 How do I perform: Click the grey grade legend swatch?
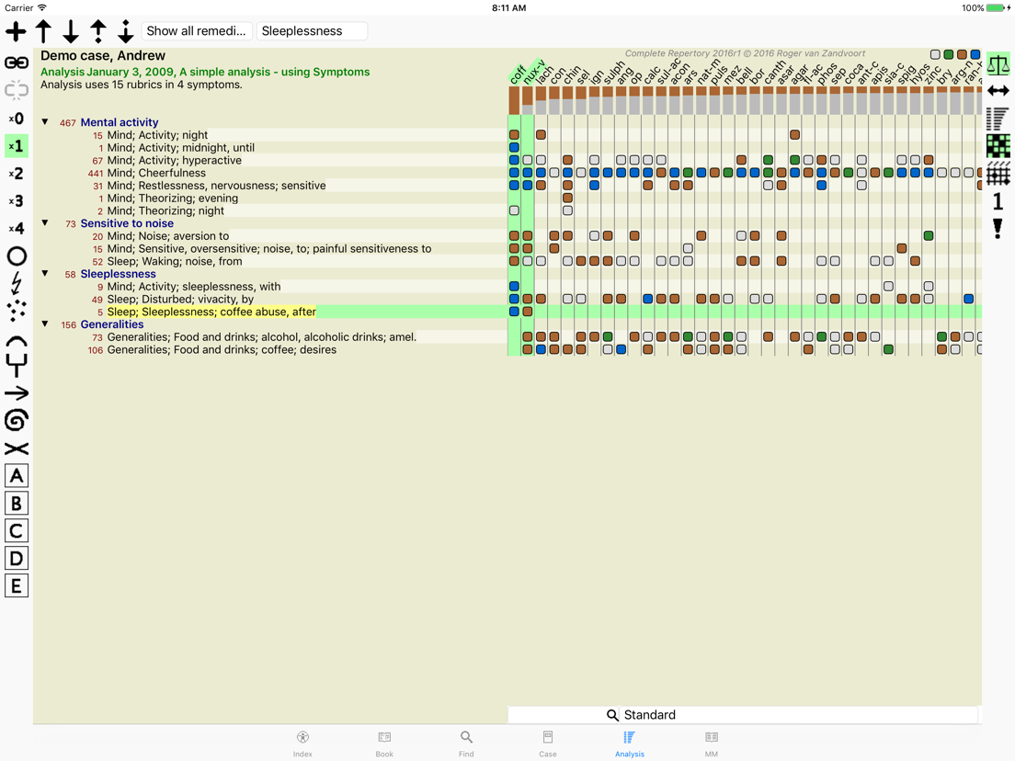click(935, 54)
